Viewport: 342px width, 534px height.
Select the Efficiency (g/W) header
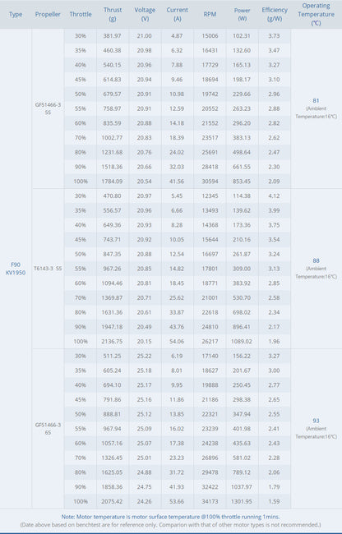[275, 14]
